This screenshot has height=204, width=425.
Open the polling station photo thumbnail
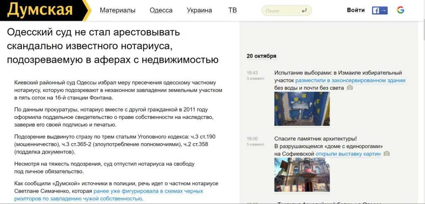tap(302, 108)
